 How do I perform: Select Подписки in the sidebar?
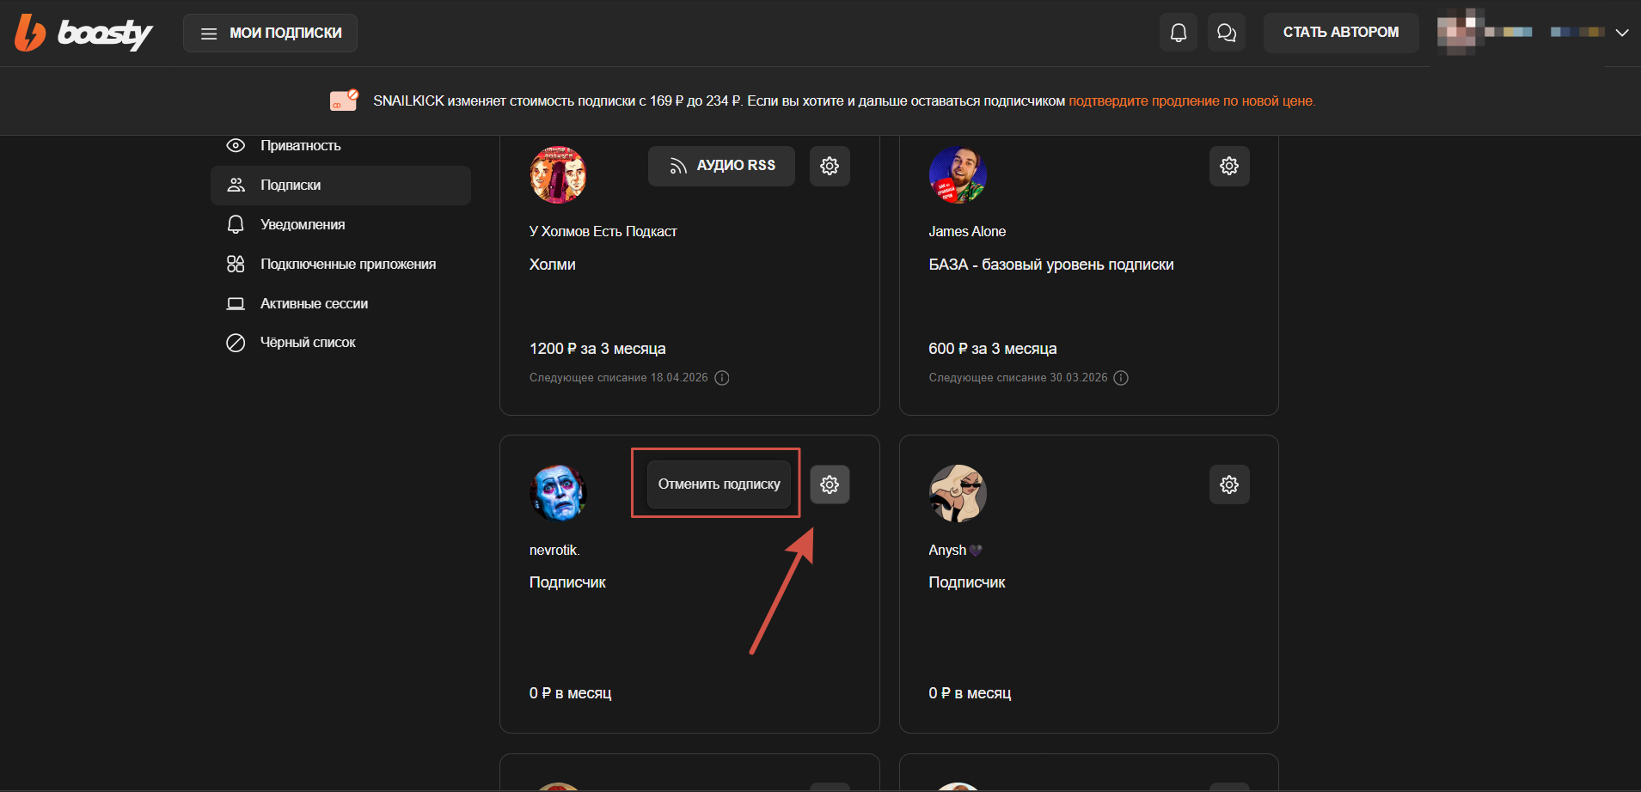point(340,186)
